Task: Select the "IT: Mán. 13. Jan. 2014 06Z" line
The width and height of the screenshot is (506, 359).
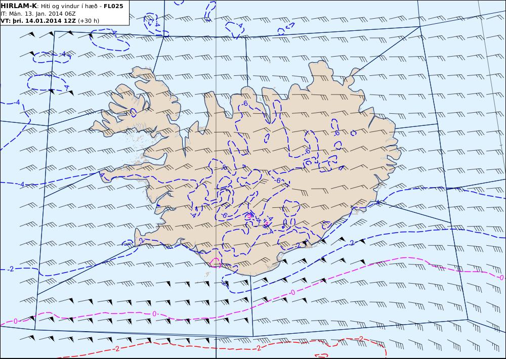Action: 38,14
